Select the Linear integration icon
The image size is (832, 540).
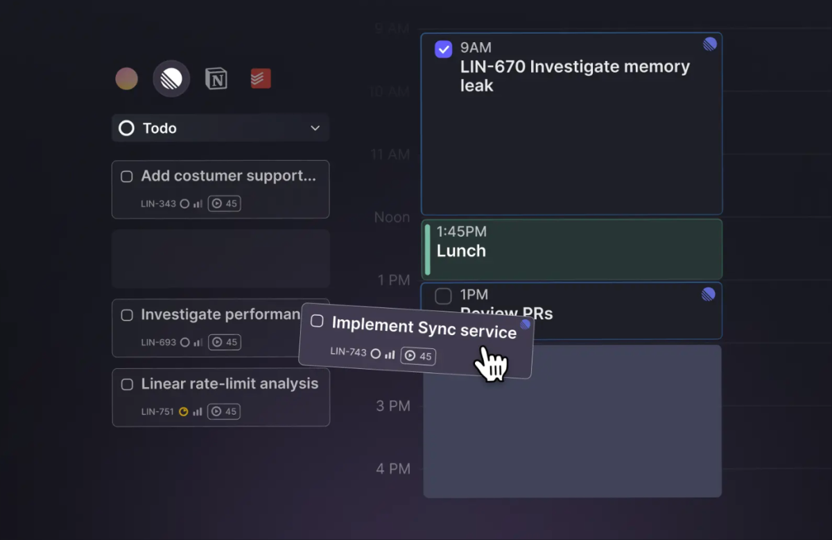coord(171,79)
